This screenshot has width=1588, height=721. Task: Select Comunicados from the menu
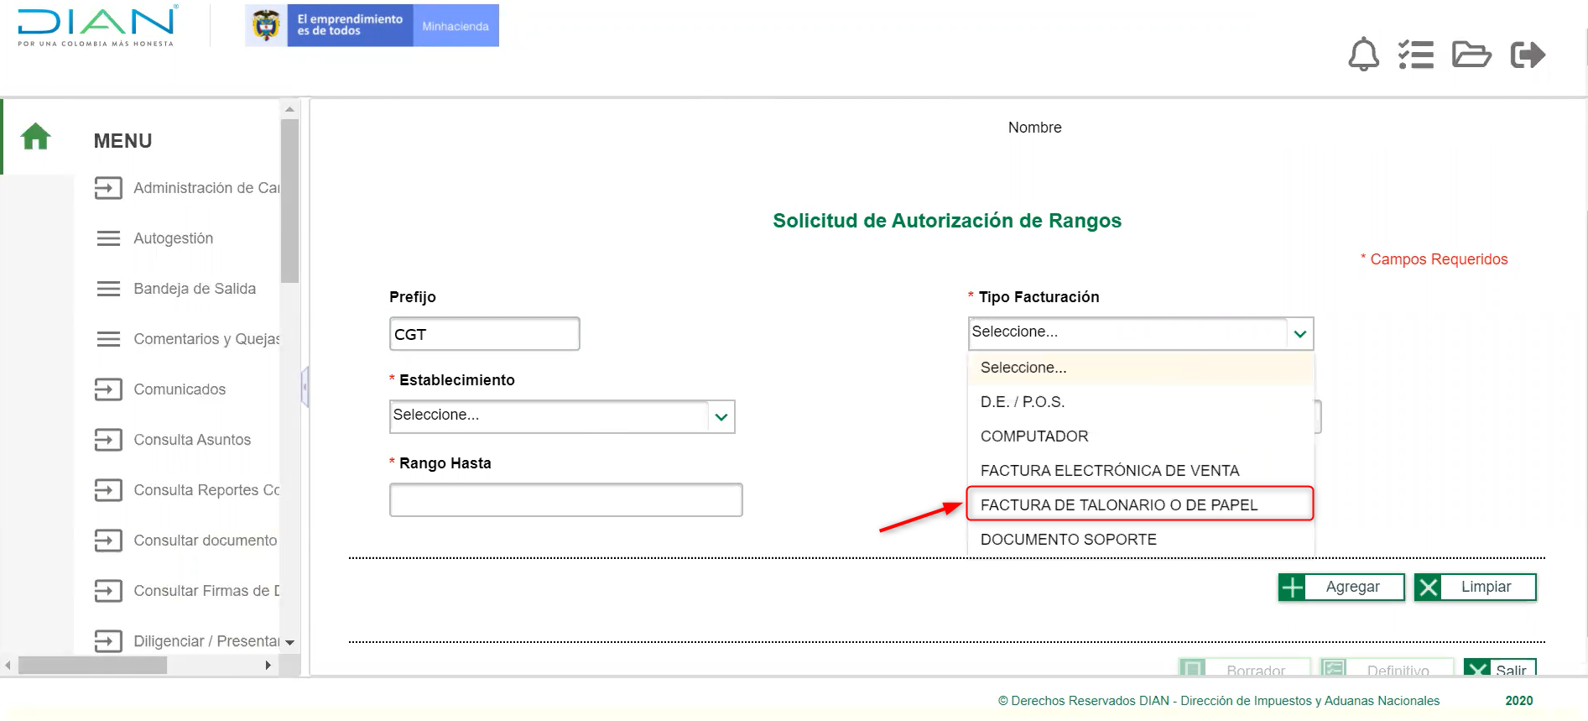point(179,389)
